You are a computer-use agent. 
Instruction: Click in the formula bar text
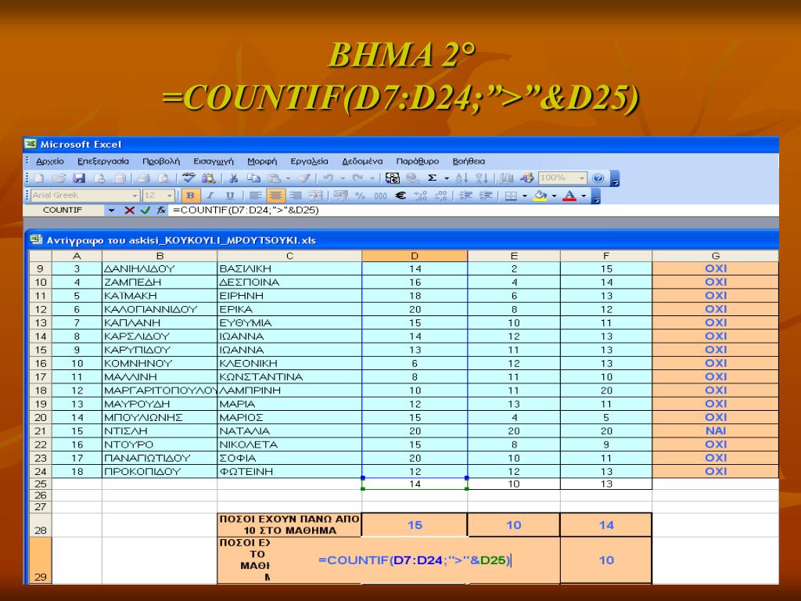pyautogui.click(x=246, y=210)
